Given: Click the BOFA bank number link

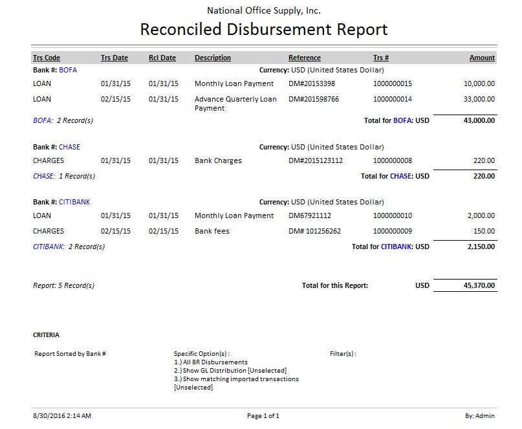Looking at the screenshot, I should [x=67, y=70].
